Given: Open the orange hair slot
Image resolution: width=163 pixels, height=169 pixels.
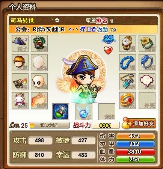Looking at the screenshot, I should (20, 62).
